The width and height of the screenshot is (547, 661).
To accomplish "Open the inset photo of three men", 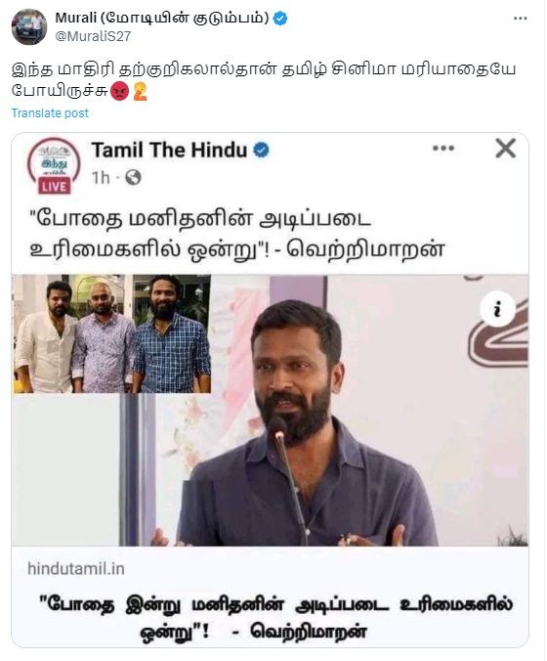I will tap(112, 333).
